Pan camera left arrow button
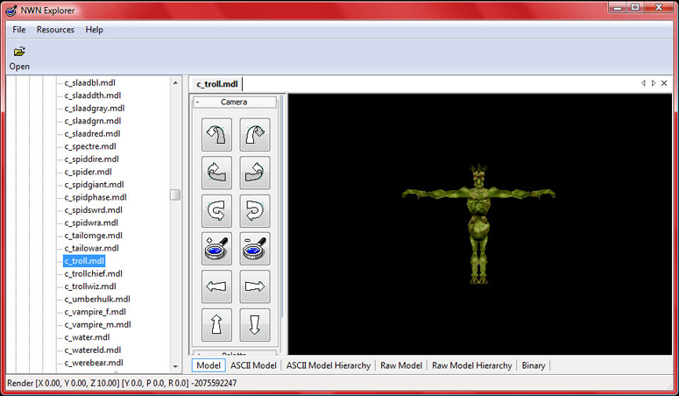 click(x=216, y=286)
